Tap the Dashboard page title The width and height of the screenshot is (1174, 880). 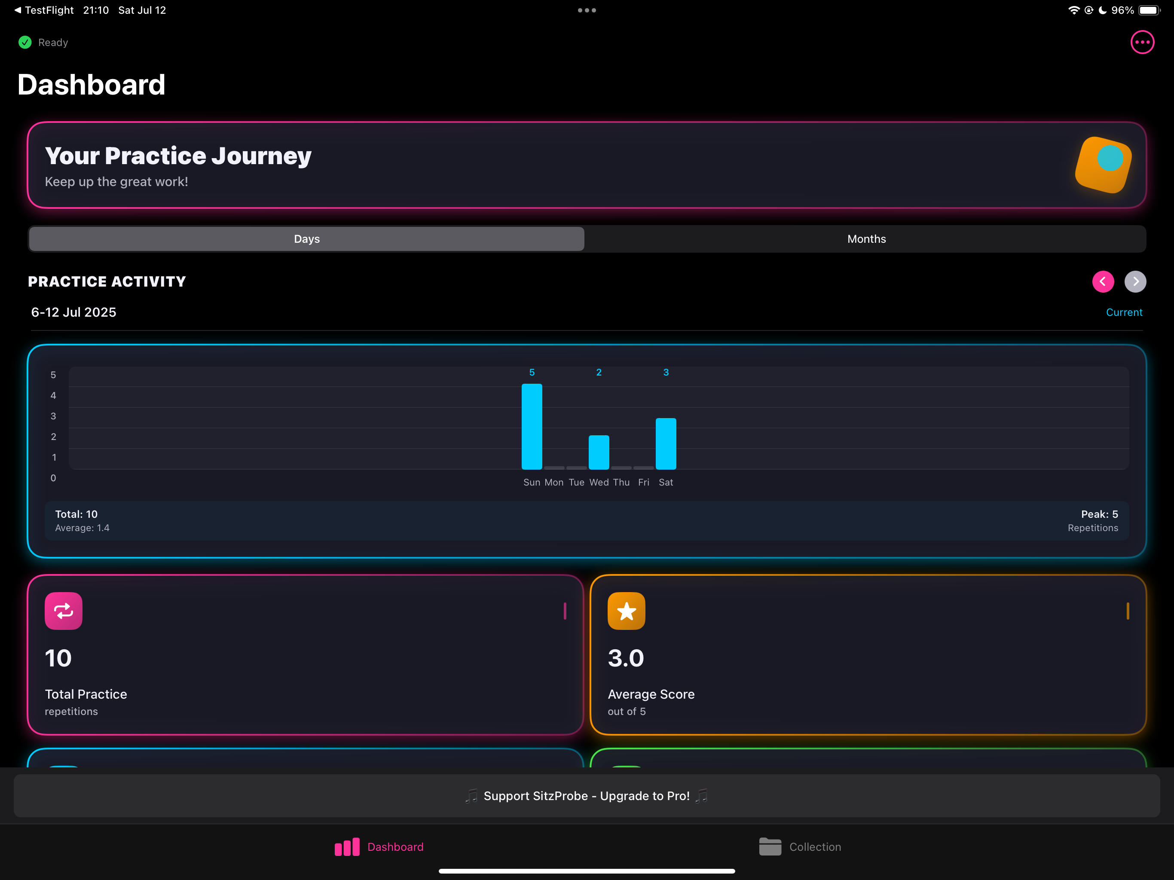pyautogui.click(x=91, y=84)
